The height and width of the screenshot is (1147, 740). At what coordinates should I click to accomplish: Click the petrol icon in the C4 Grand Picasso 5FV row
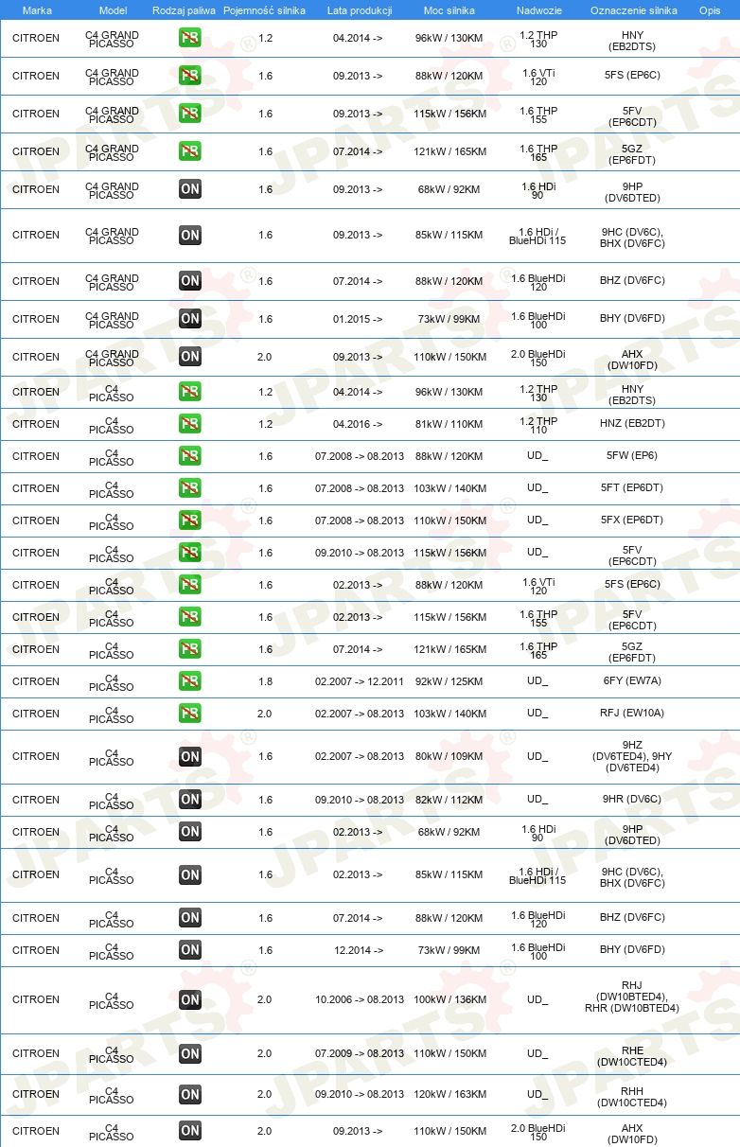[x=190, y=114]
